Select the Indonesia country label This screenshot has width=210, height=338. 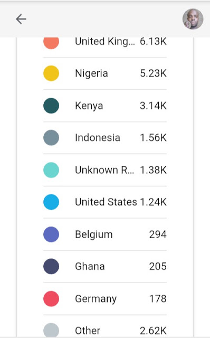pos(98,138)
